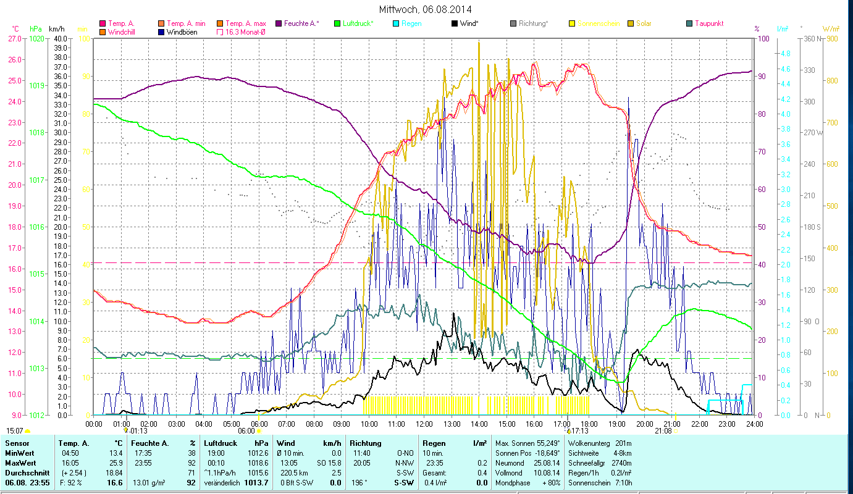853x494 pixels.
Task: Click the current temperature value 16.6
Action: click(116, 482)
